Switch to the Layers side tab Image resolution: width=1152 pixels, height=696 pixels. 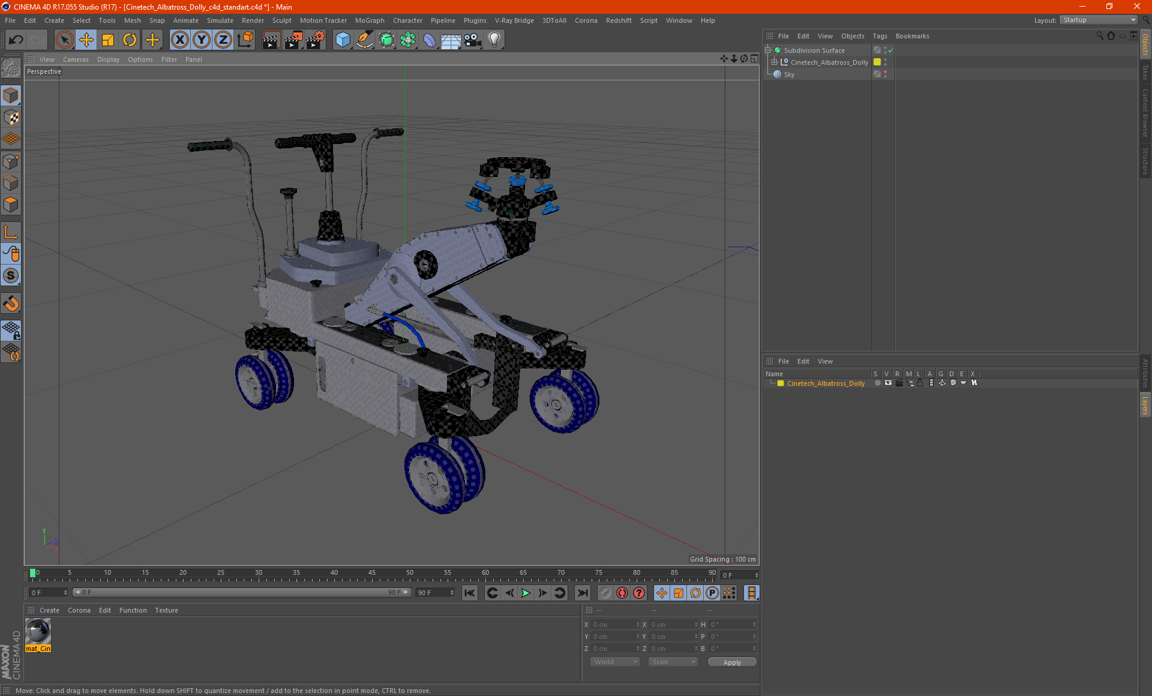pos(1145,405)
